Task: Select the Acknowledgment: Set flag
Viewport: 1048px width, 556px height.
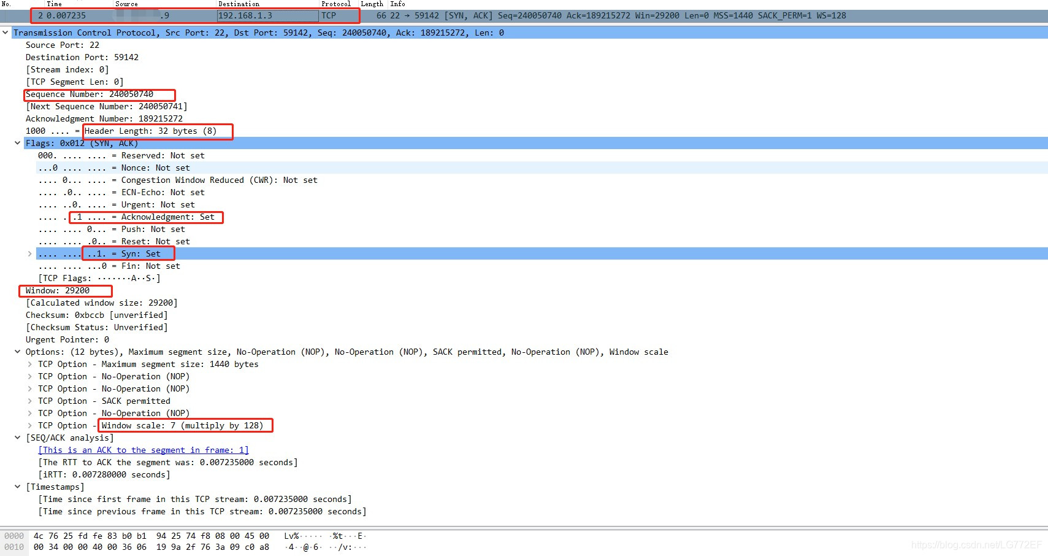Action: pyautogui.click(x=126, y=217)
